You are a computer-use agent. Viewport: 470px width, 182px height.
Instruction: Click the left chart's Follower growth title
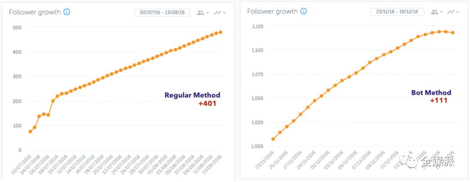point(35,12)
